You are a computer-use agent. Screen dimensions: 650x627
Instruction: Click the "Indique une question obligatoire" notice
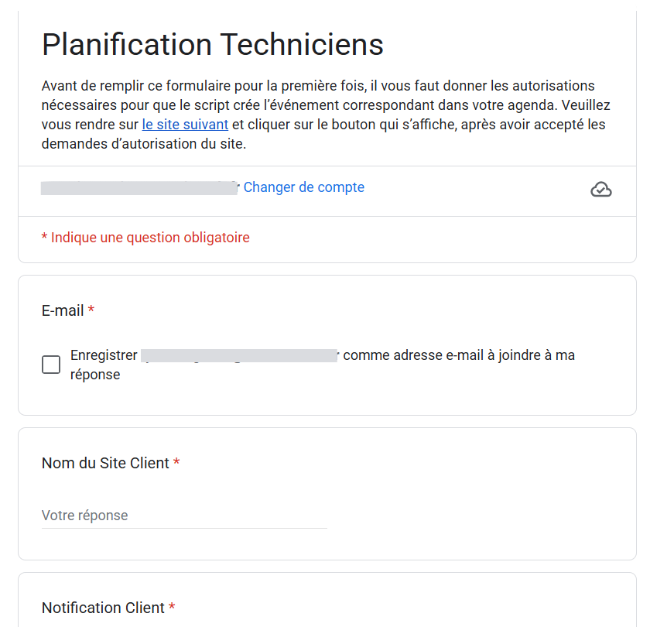pos(145,238)
